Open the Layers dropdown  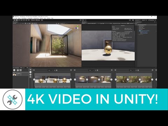[144, 20]
